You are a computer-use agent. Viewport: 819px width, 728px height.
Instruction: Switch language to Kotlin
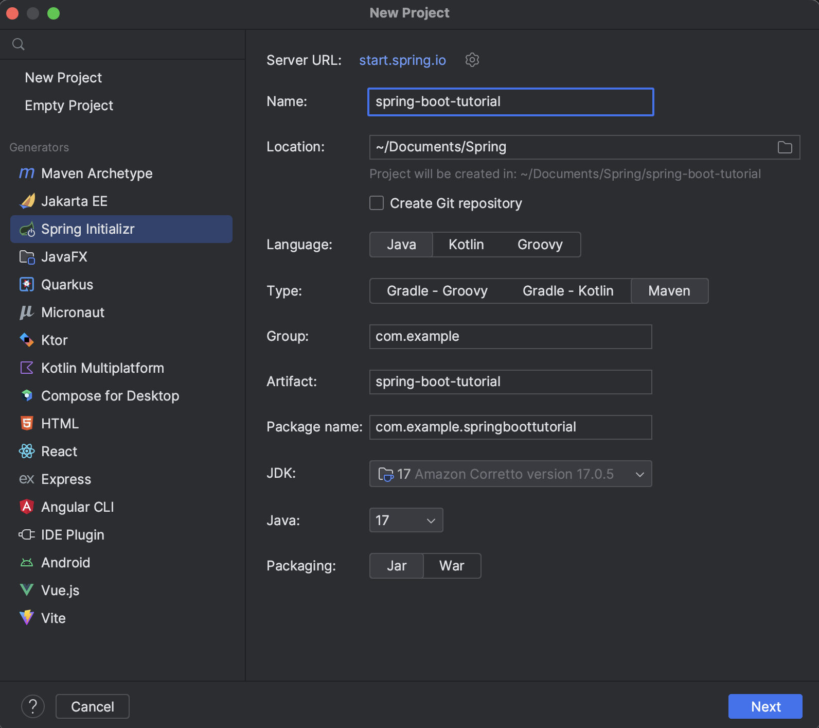[466, 245]
